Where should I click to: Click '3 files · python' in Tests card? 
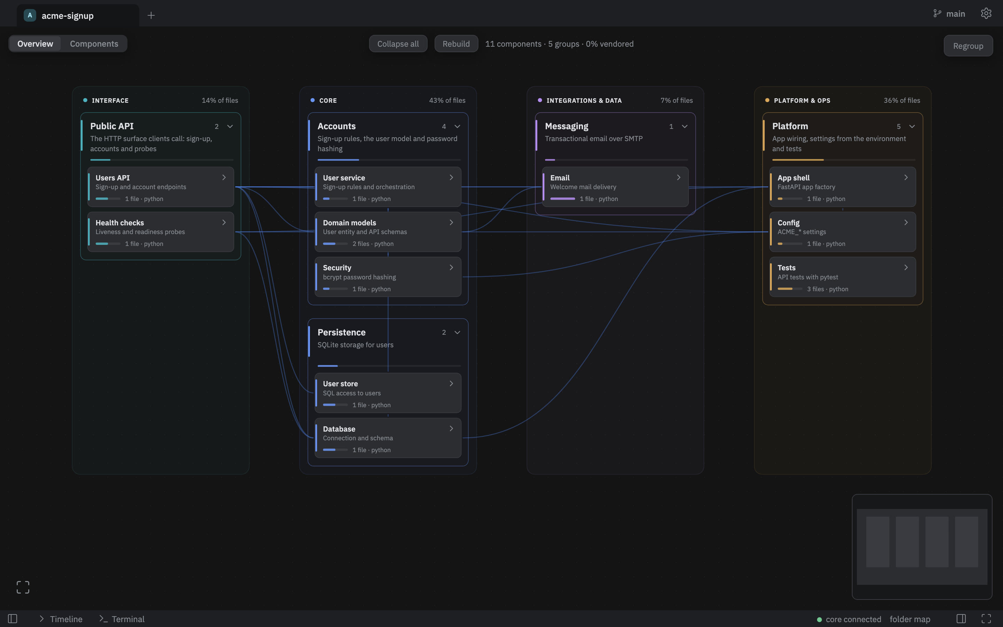(827, 289)
